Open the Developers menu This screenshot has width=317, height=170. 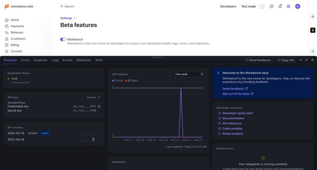(x=228, y=6)
